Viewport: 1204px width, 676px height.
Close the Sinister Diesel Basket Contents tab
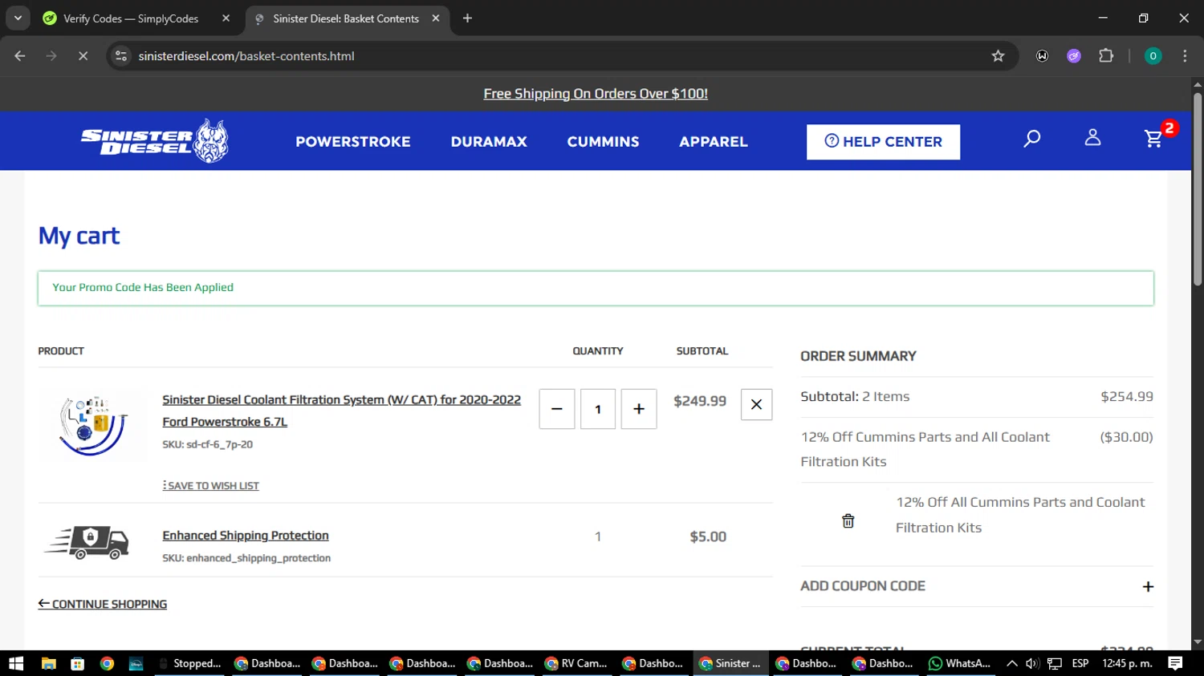[x=436, y=18]
